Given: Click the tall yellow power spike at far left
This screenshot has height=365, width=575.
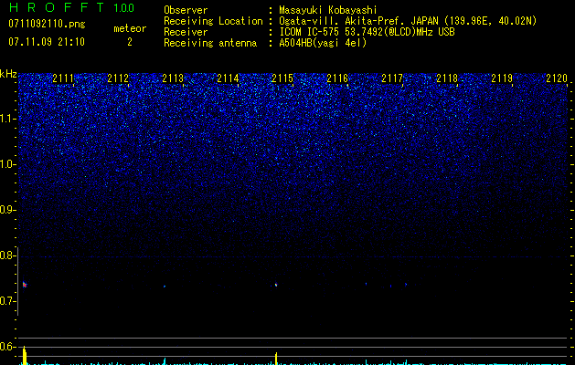Looking at the screenshot, I should pyautogui.click(x=24, y=355).
